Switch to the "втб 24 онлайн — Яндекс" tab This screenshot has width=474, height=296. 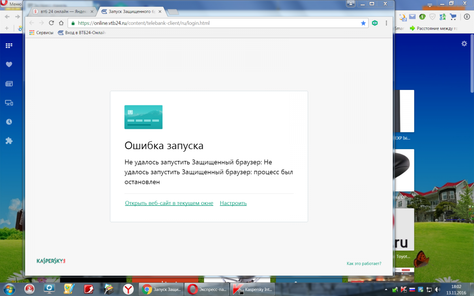coord(63,12)
